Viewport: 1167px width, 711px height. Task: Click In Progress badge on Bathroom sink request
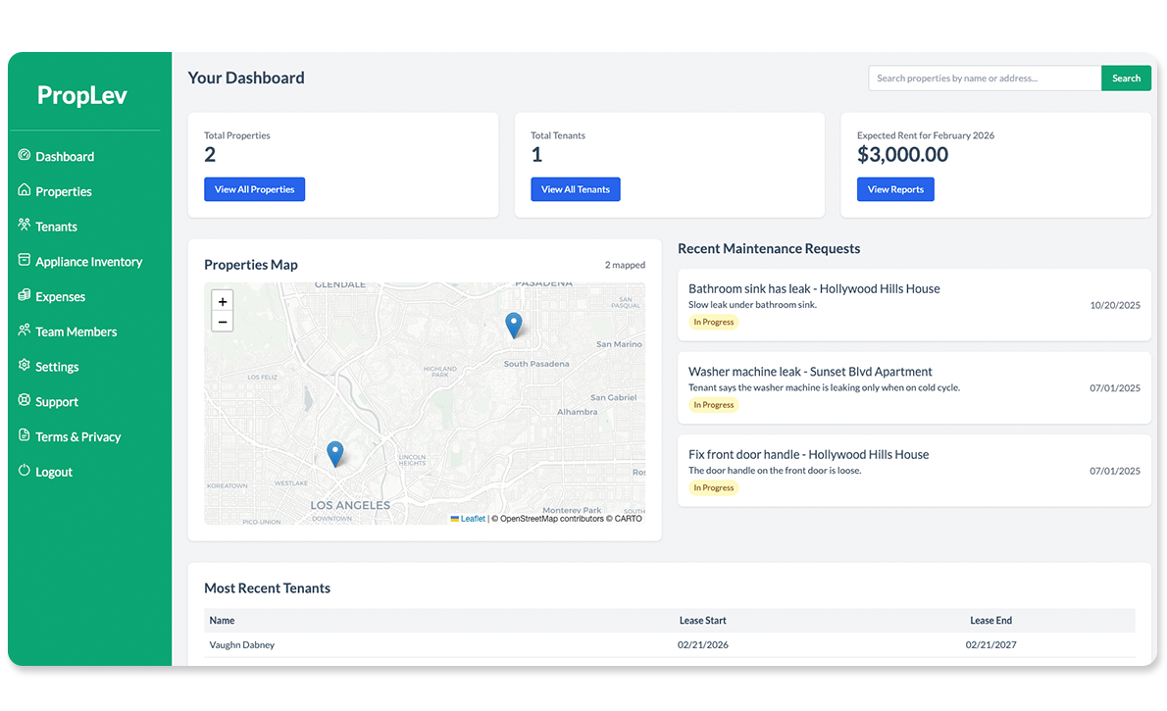[714, 322]
